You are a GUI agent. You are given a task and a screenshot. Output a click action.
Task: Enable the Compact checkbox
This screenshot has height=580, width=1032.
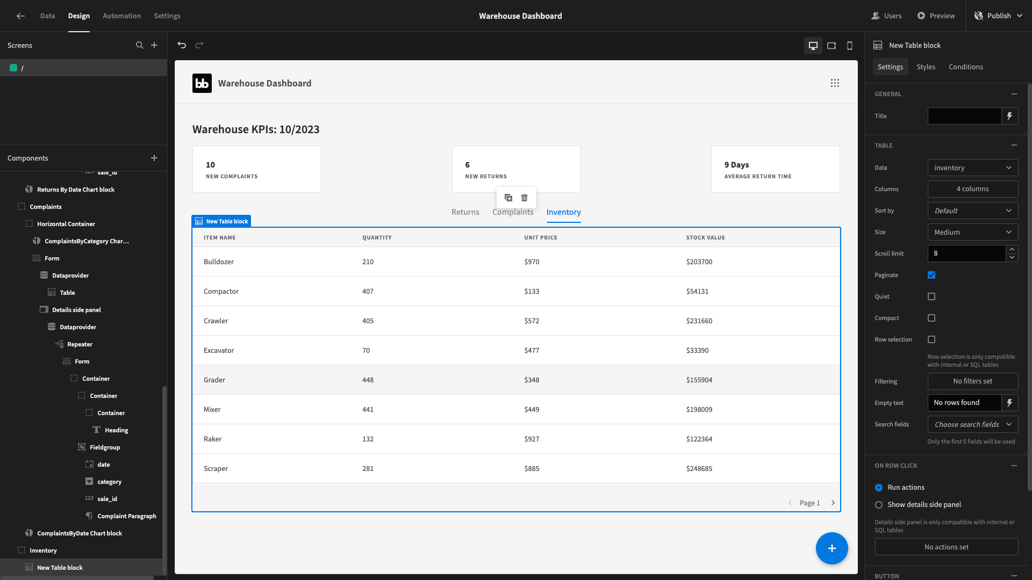(931, 318)
